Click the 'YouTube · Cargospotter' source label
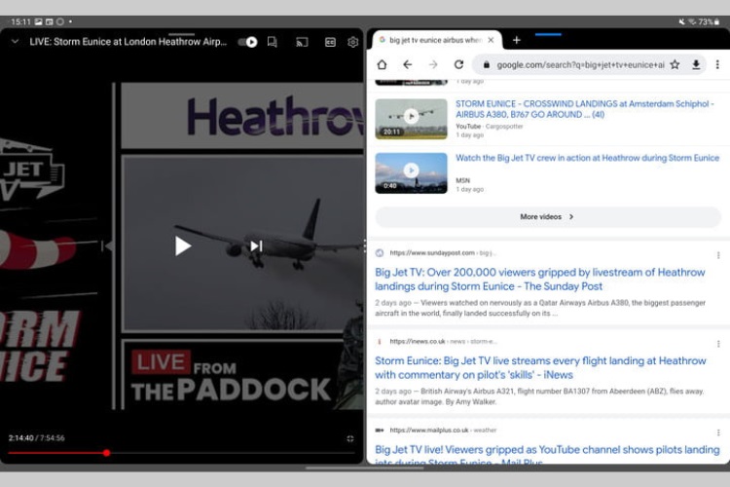 (489, 127)
